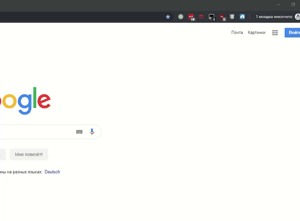The height and width of the screenshot is (221, 300).
Task: Click the red extension icon left of badge 3
Action: (201, 17)
